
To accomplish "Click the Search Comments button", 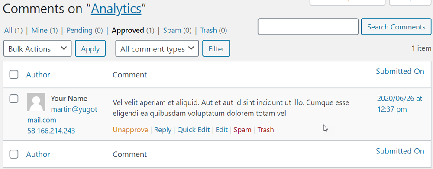I will click(x=396, y=27).
